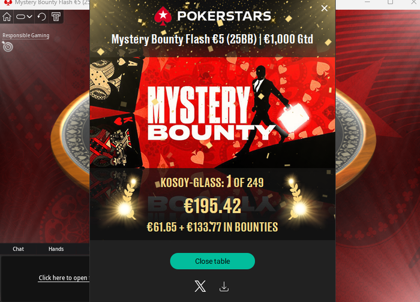Open the Responsible Gaming link

(x=26, y=35)
